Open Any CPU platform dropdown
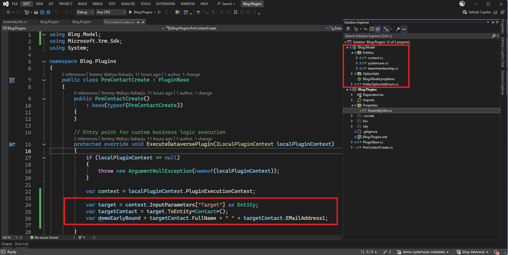This screenshot has height=255, width=508. [x=111, y=12]
